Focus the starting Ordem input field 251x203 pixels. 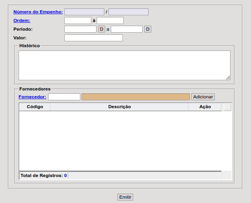78,20
